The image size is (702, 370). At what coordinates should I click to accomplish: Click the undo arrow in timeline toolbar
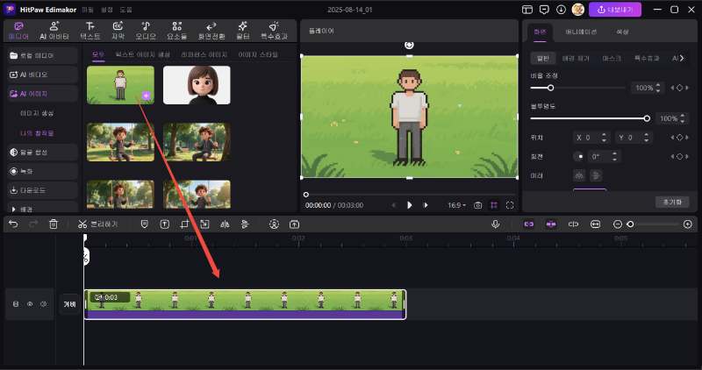pos(13,224)
